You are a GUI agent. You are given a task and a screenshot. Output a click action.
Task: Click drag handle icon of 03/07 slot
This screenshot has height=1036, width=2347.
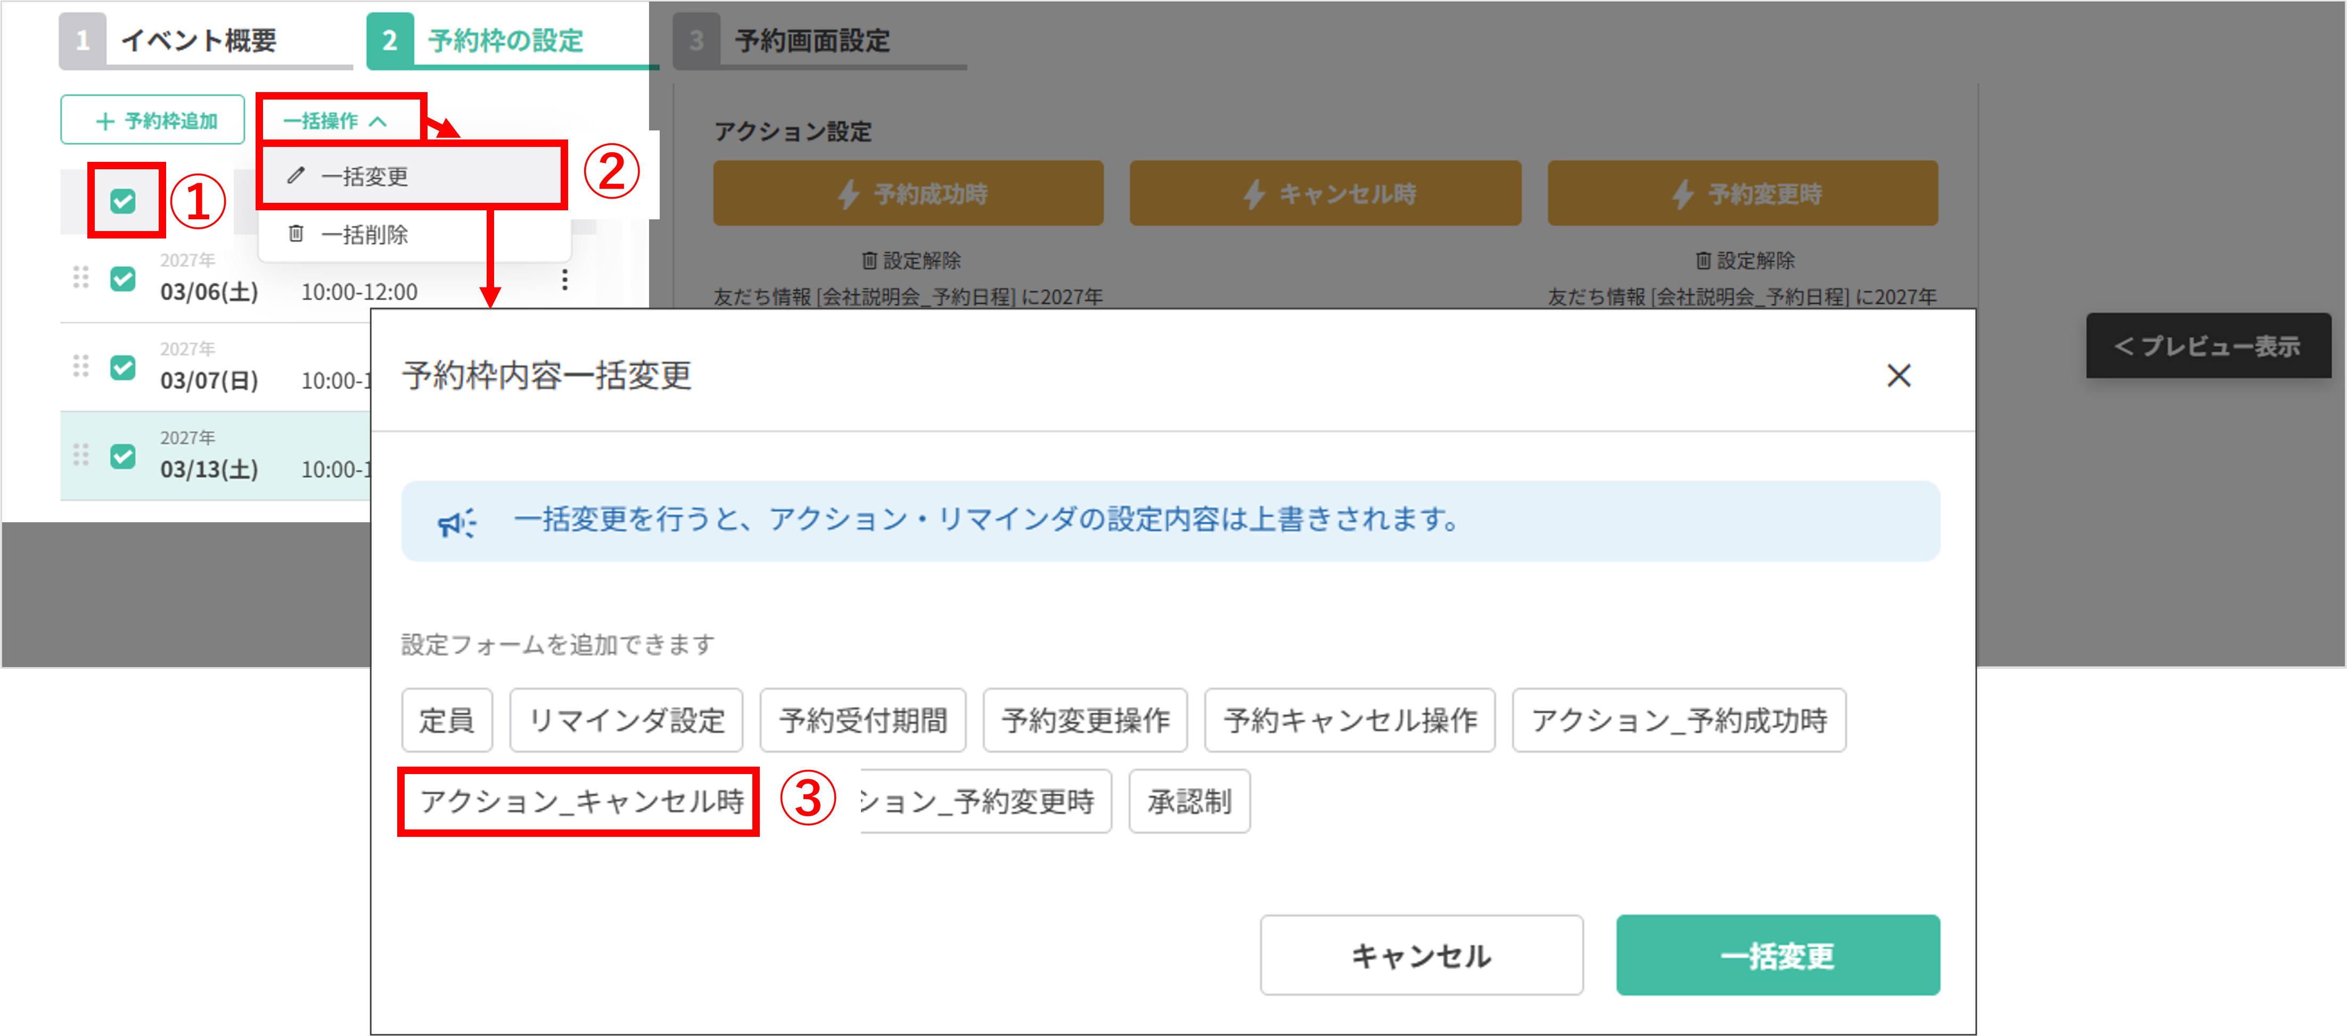(81, 365)
